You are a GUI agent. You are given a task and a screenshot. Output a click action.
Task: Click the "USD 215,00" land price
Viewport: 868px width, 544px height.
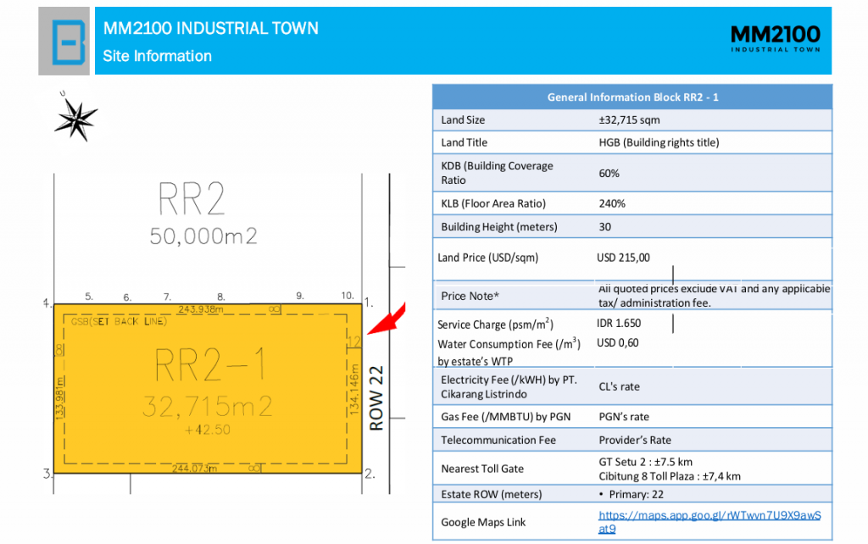(x=623, y=258)
